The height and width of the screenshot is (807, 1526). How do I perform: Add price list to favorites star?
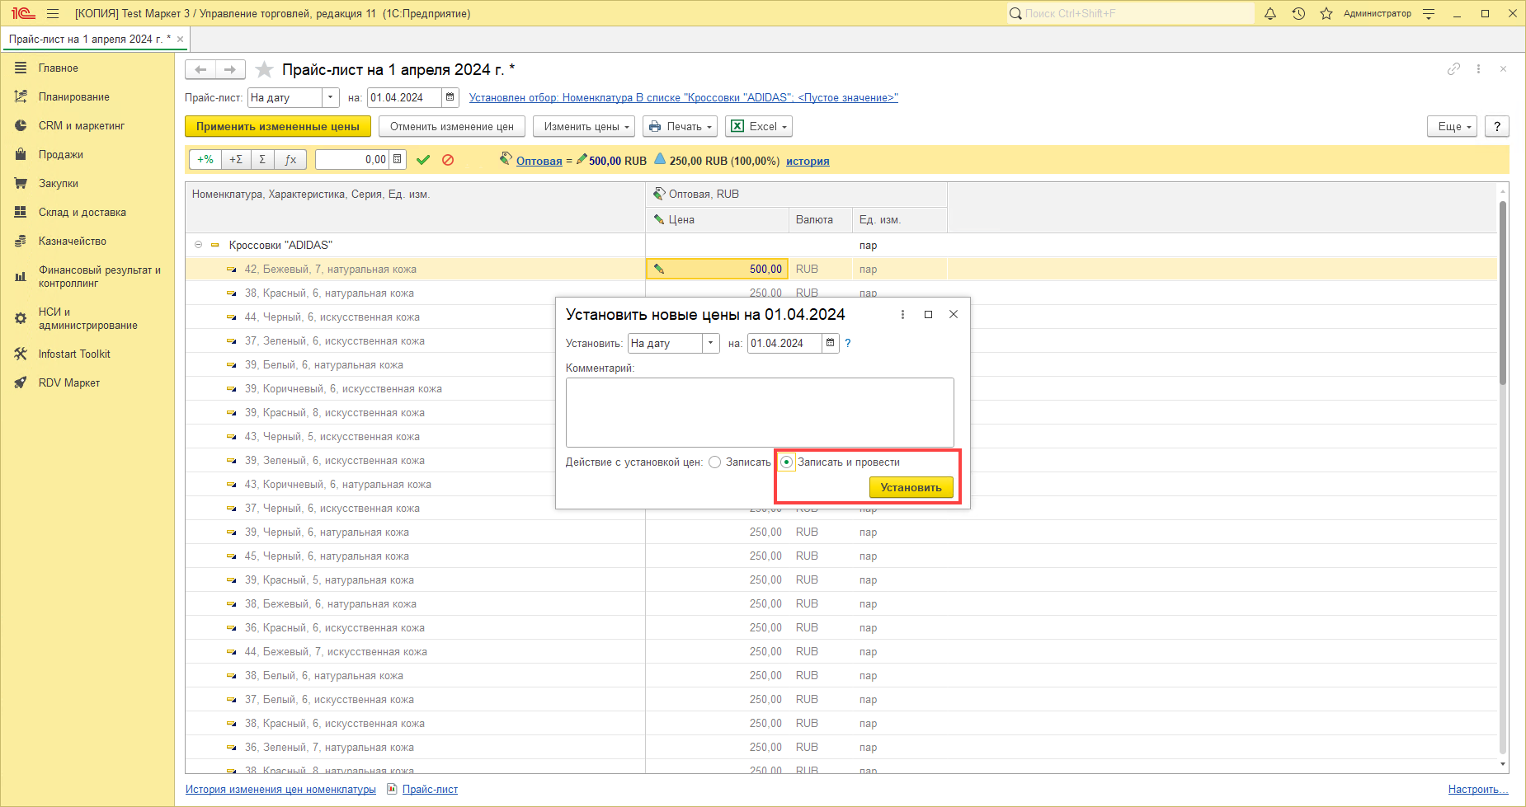tap(264, 69)
